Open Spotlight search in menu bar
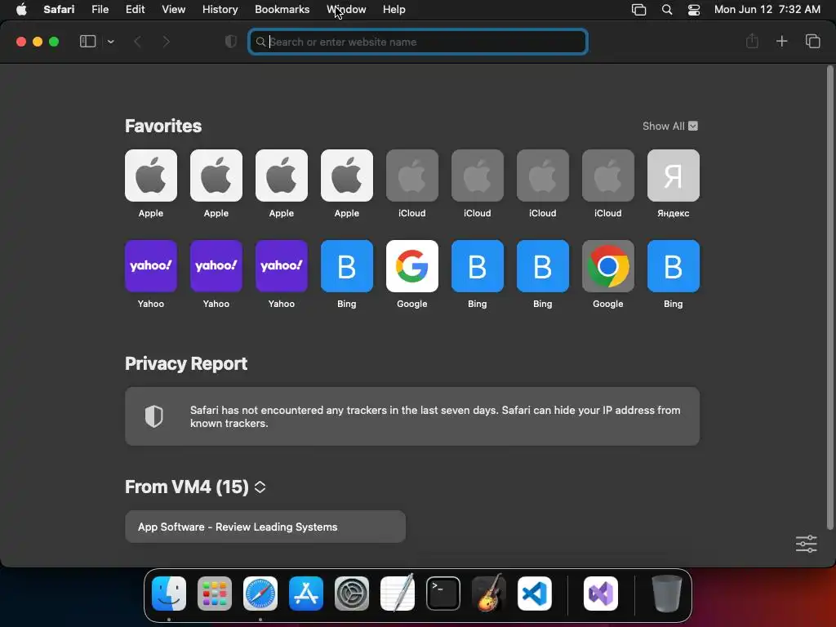836x627 pixels. 666,10
